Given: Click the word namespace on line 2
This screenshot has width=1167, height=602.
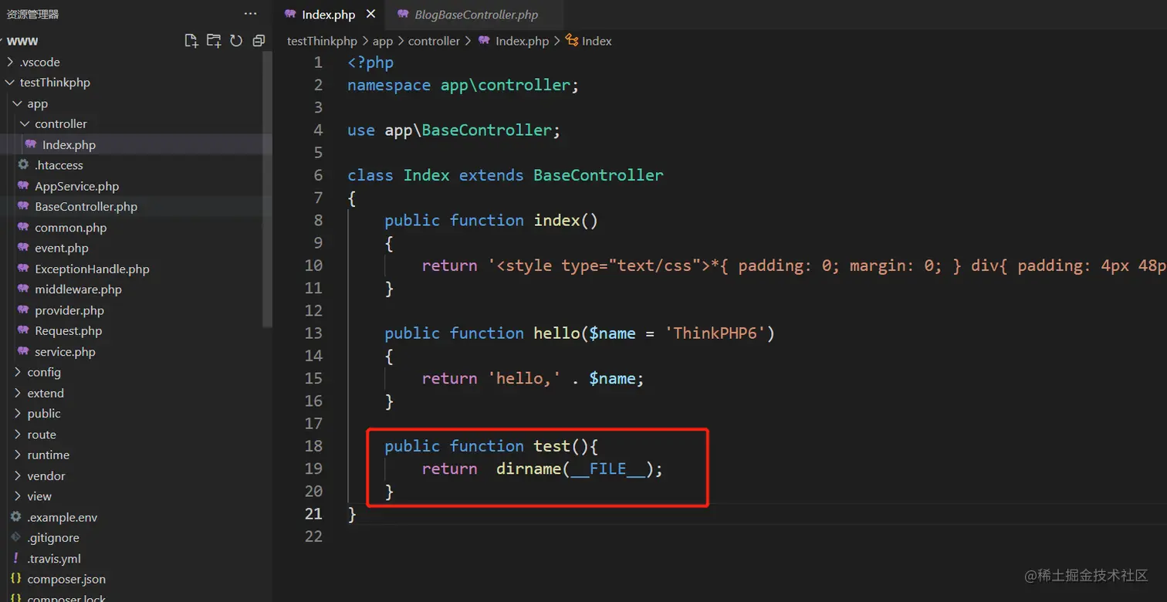Looking at the screenshot, I should point(389,85).
